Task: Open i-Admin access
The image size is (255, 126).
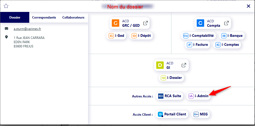Action: [199, 96]
